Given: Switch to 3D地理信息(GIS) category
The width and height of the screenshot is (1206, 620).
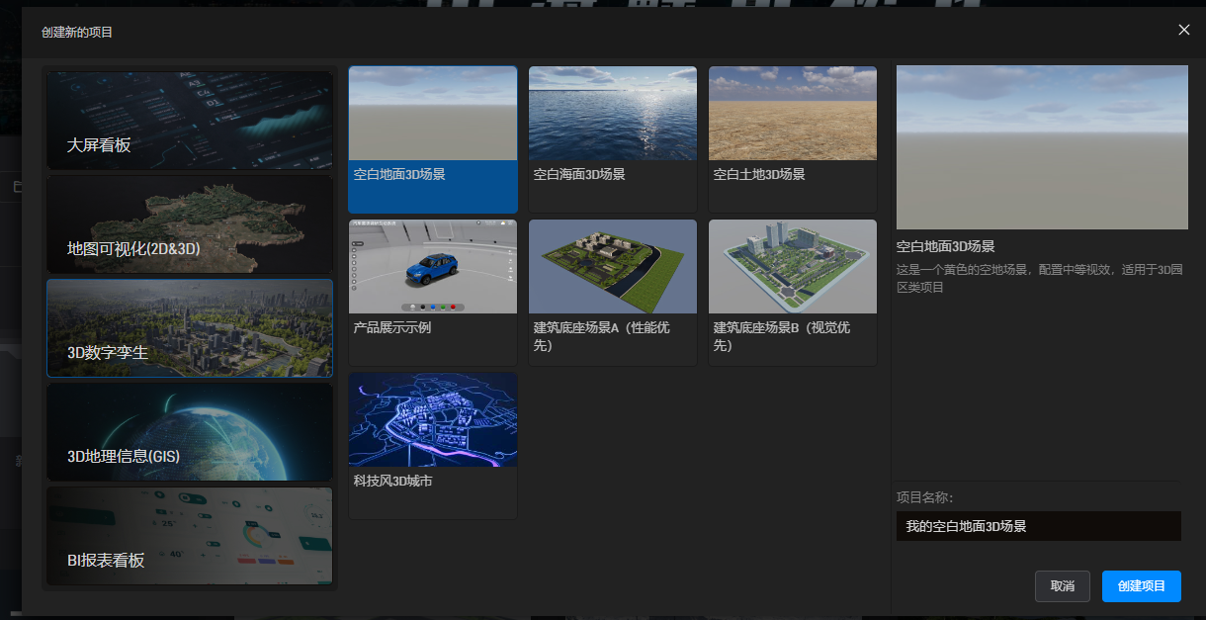Looking at the screenshot, I should (x=190, y=432).
